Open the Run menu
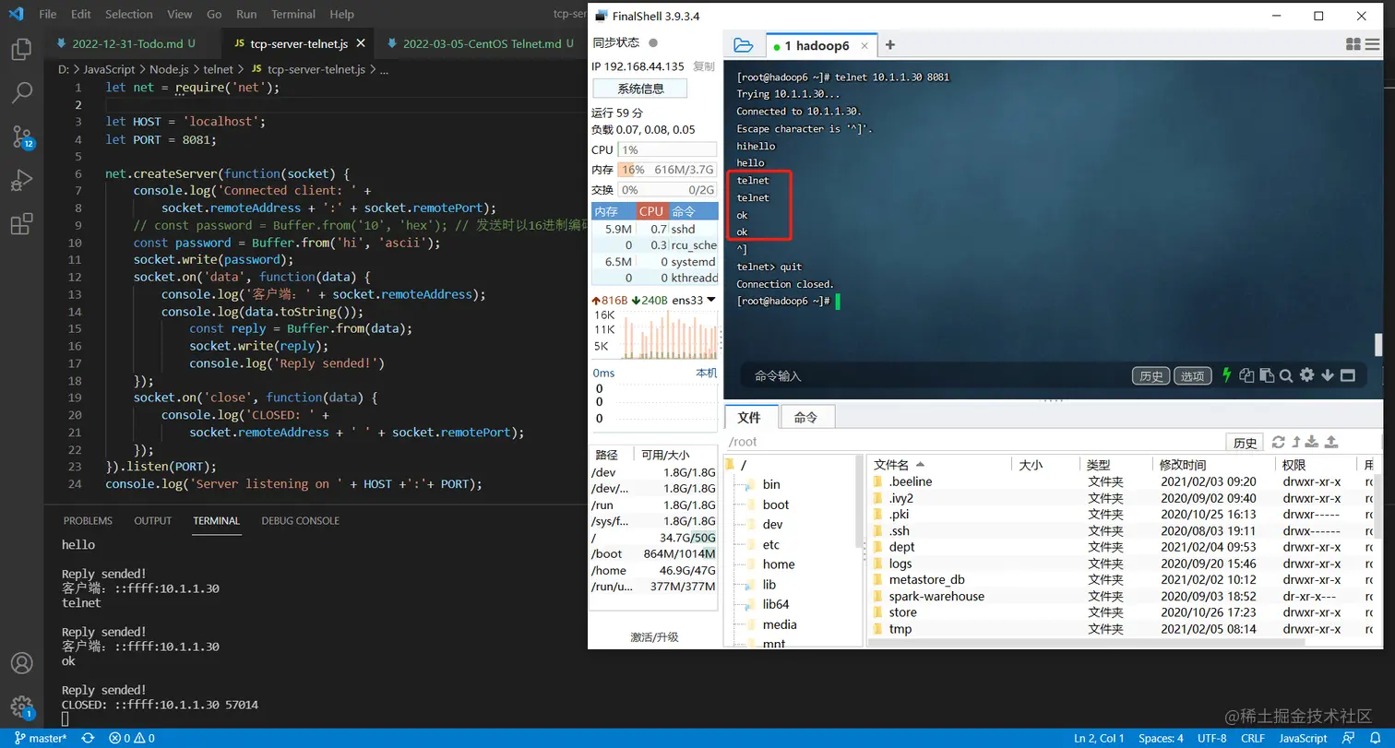 point(246,15)
